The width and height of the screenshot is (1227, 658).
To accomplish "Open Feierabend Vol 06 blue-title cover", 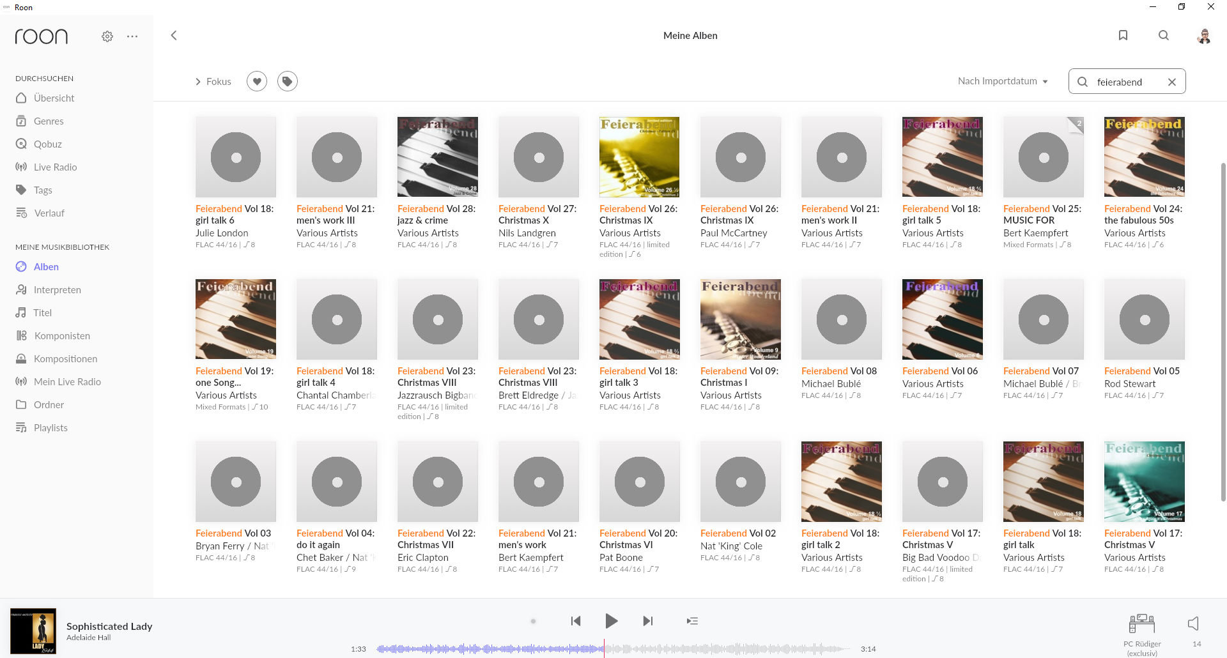I will click(943, 319).
